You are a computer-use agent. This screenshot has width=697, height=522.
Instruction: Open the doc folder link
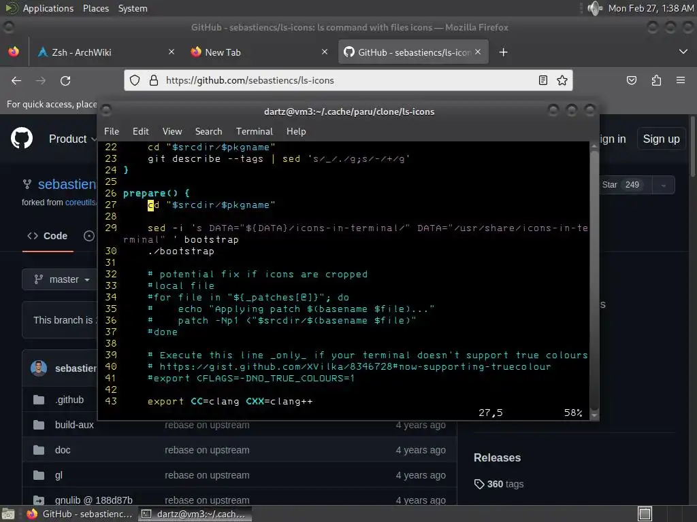click(63, 450)
